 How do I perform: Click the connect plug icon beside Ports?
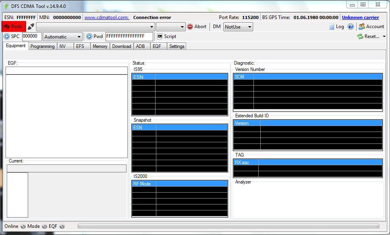pos(31,26)
